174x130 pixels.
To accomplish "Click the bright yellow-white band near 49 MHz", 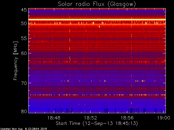I will pos(97,19).
